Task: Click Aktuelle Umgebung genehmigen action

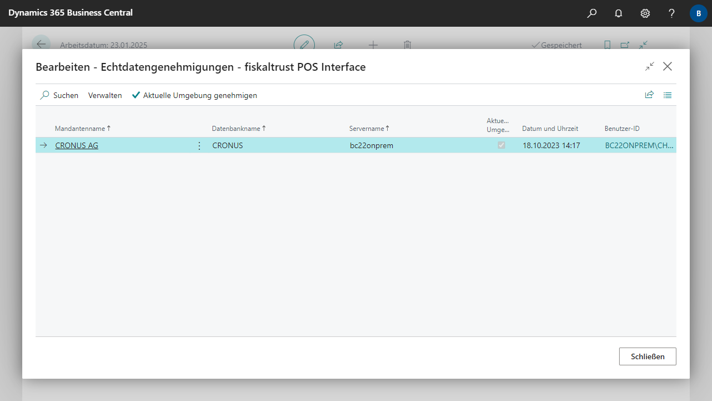Action: click(194, 95)
